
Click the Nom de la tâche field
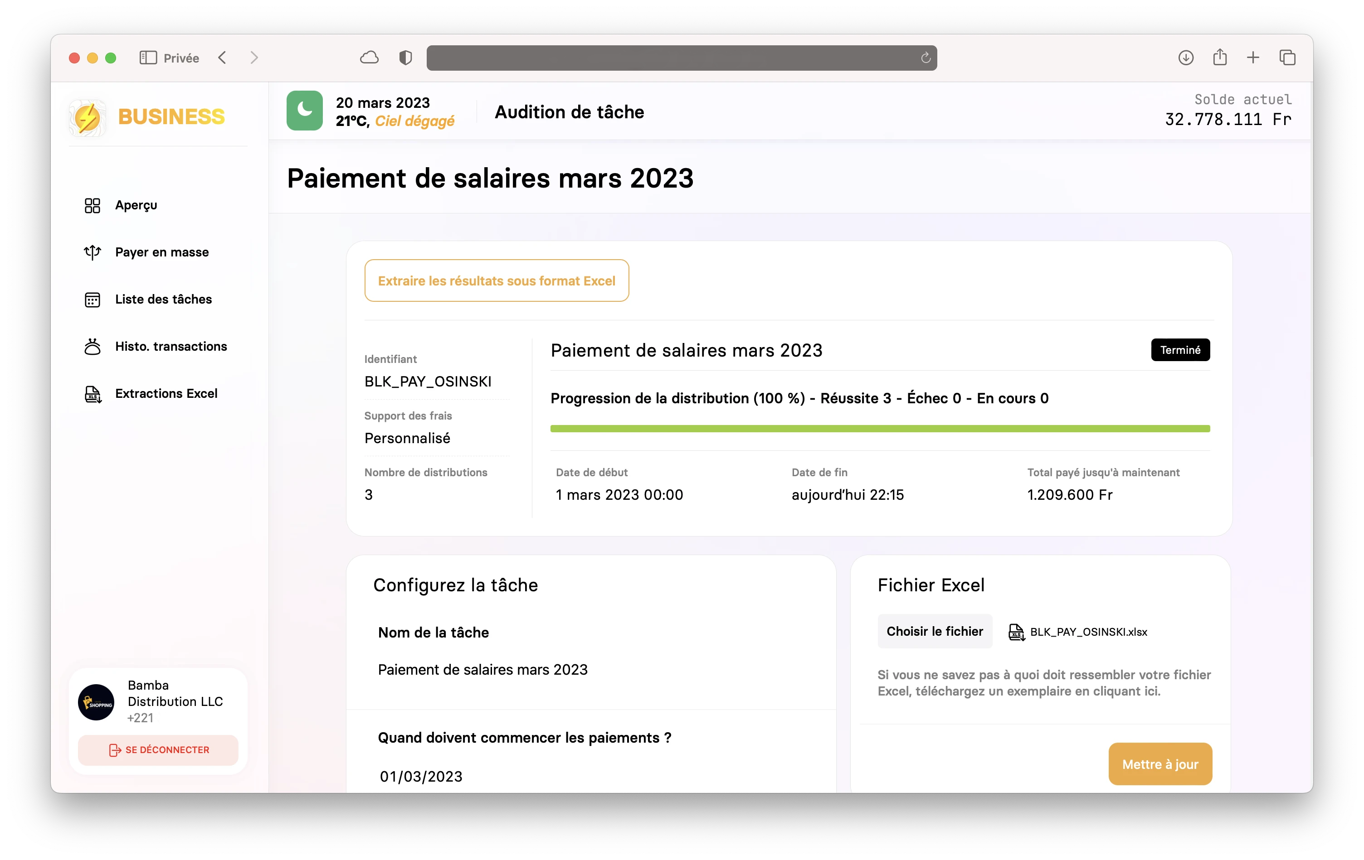tap(591, 670)
